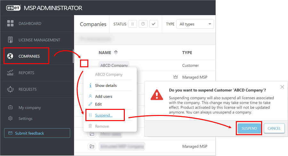Viewport: 288px width, 156px height.
Task: Choose Add users from the context menu
Action: (104, 96)
